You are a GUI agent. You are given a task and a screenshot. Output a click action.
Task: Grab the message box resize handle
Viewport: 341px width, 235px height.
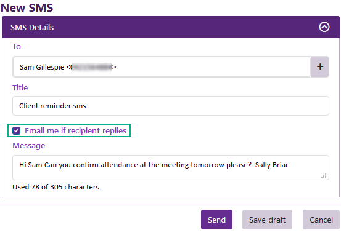tap(324, 176)
